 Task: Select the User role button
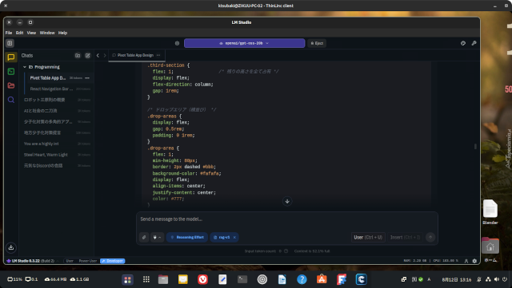coord(368,237)
